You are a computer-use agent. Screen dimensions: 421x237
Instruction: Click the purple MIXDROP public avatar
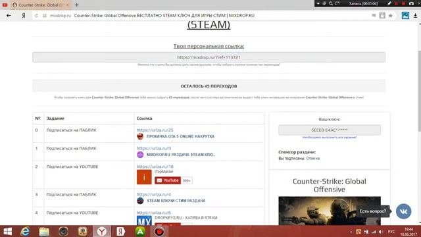click(140, 155)
